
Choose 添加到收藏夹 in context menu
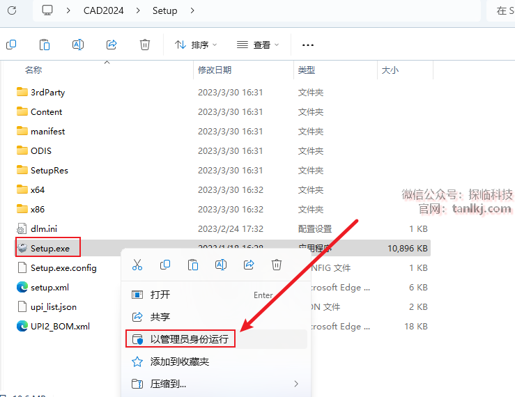pyautogui.click(x=216, y=361)
